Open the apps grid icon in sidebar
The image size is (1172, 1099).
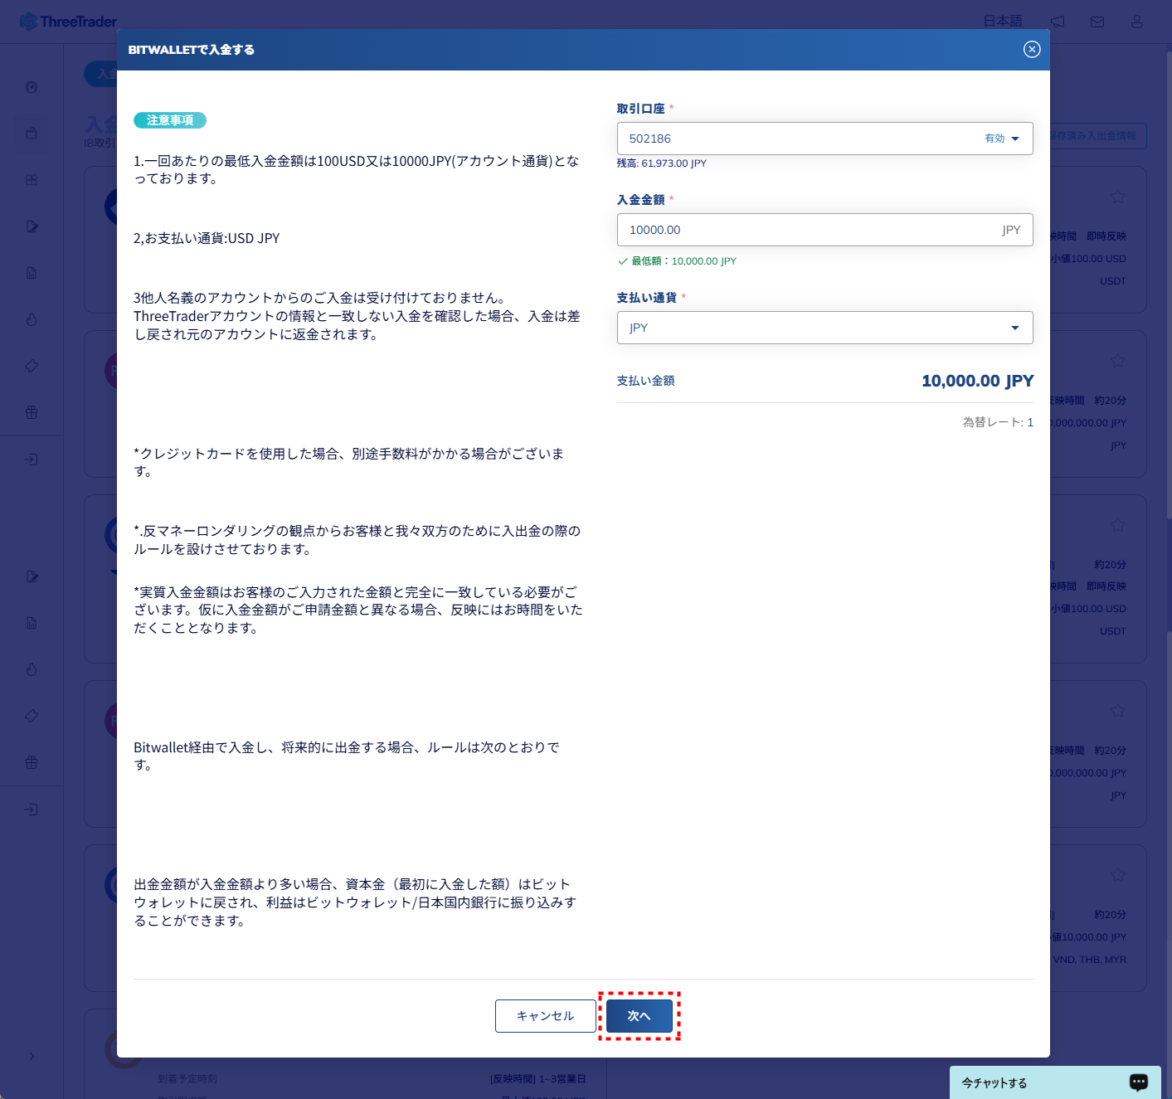(x=32, y=180)
